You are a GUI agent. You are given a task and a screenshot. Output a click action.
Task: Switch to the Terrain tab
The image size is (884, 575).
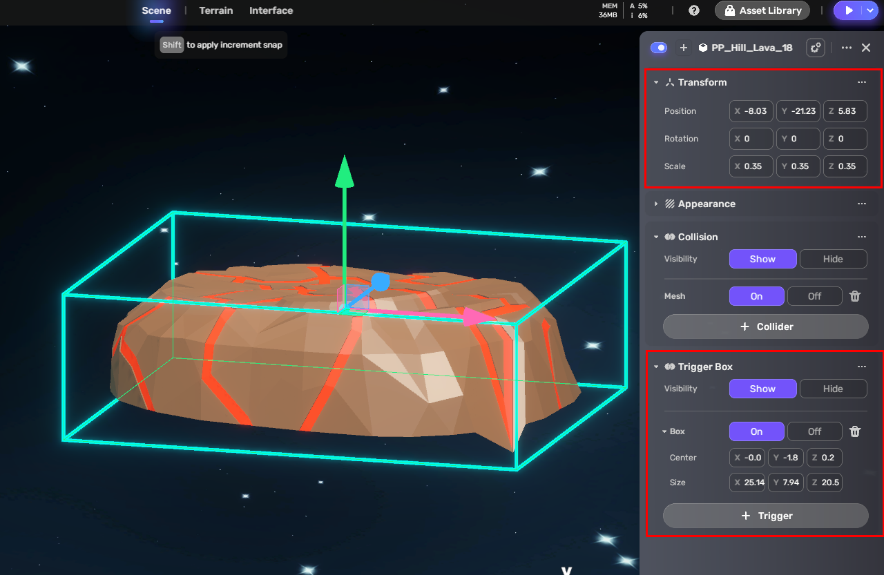216,10
